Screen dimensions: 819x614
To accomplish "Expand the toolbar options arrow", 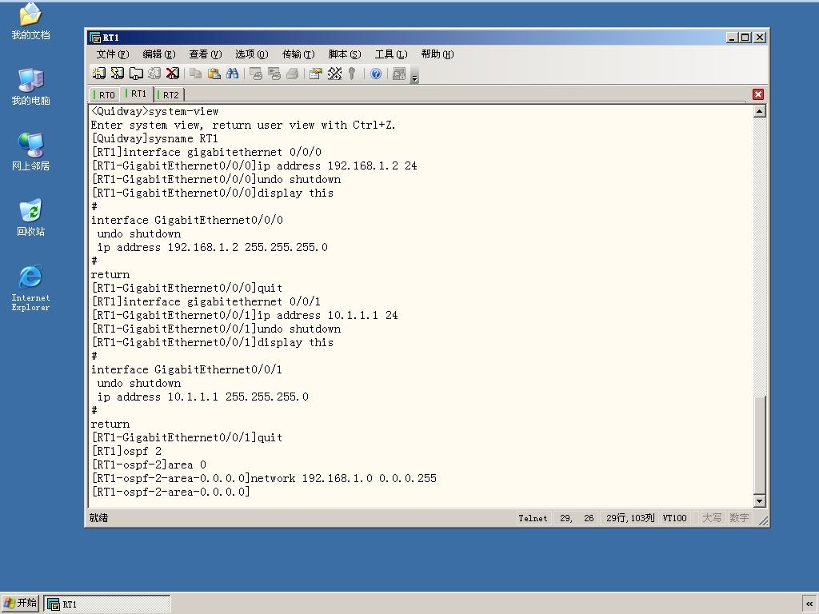I will pos(415,74).
